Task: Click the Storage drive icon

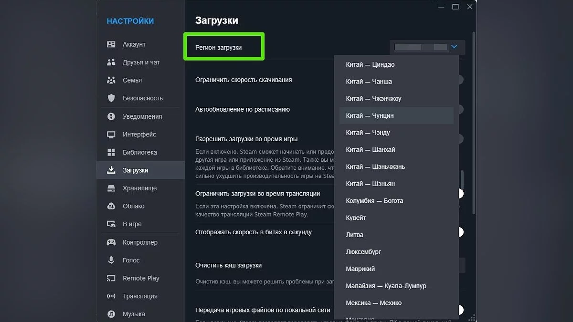Action: point(111,188)
